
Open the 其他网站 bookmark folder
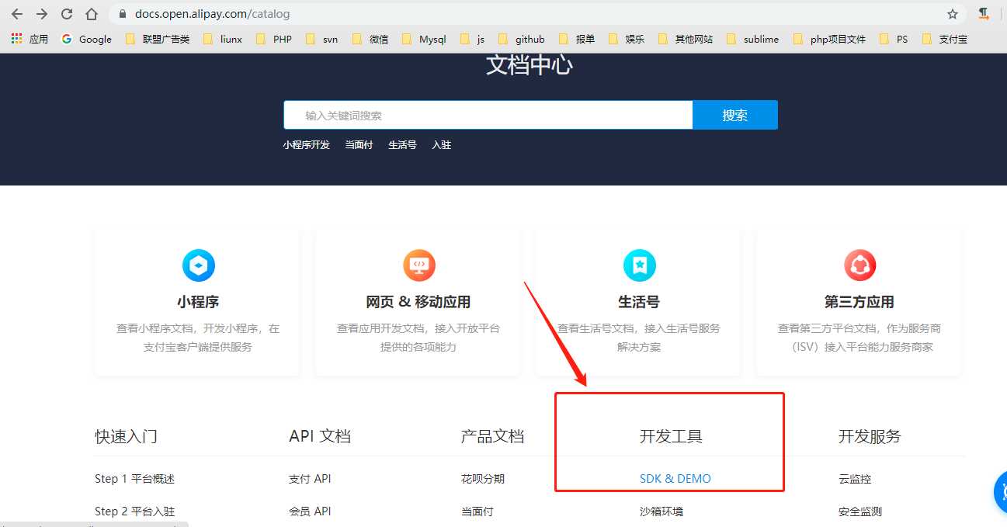pos(685,39)
